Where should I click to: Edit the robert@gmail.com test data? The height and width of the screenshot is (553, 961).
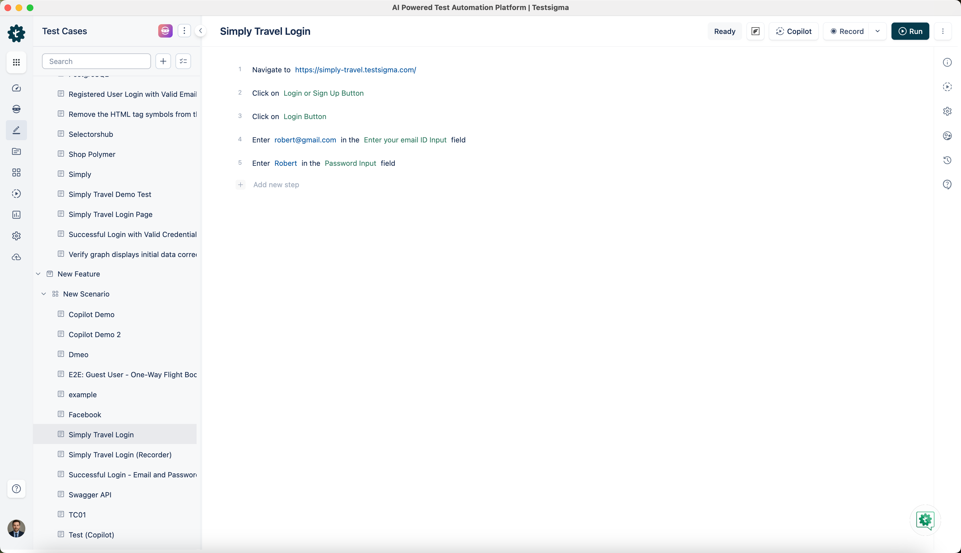coord(305,140)
